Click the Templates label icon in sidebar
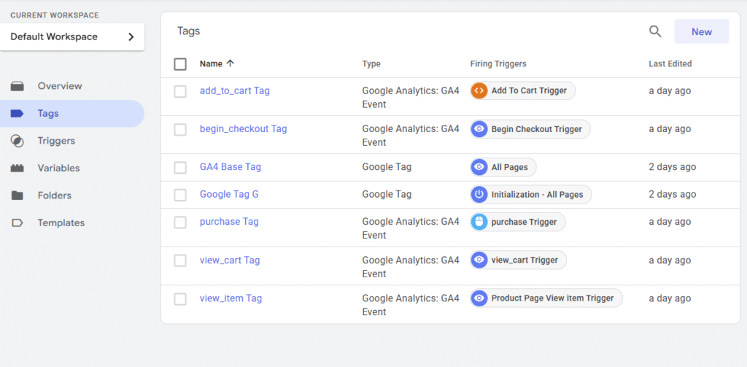Screen dimensions: 747x367 pyautogui.click(x=18, y=223)
